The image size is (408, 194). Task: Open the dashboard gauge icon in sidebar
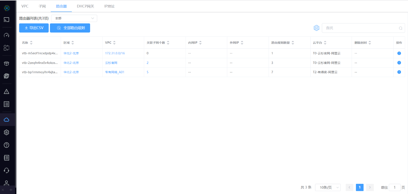tap(7, 35)
